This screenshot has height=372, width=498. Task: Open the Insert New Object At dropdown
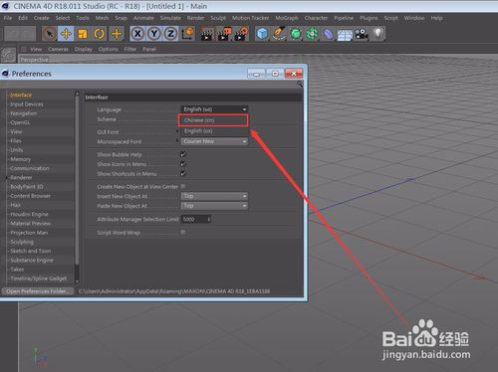coord(214,196)
